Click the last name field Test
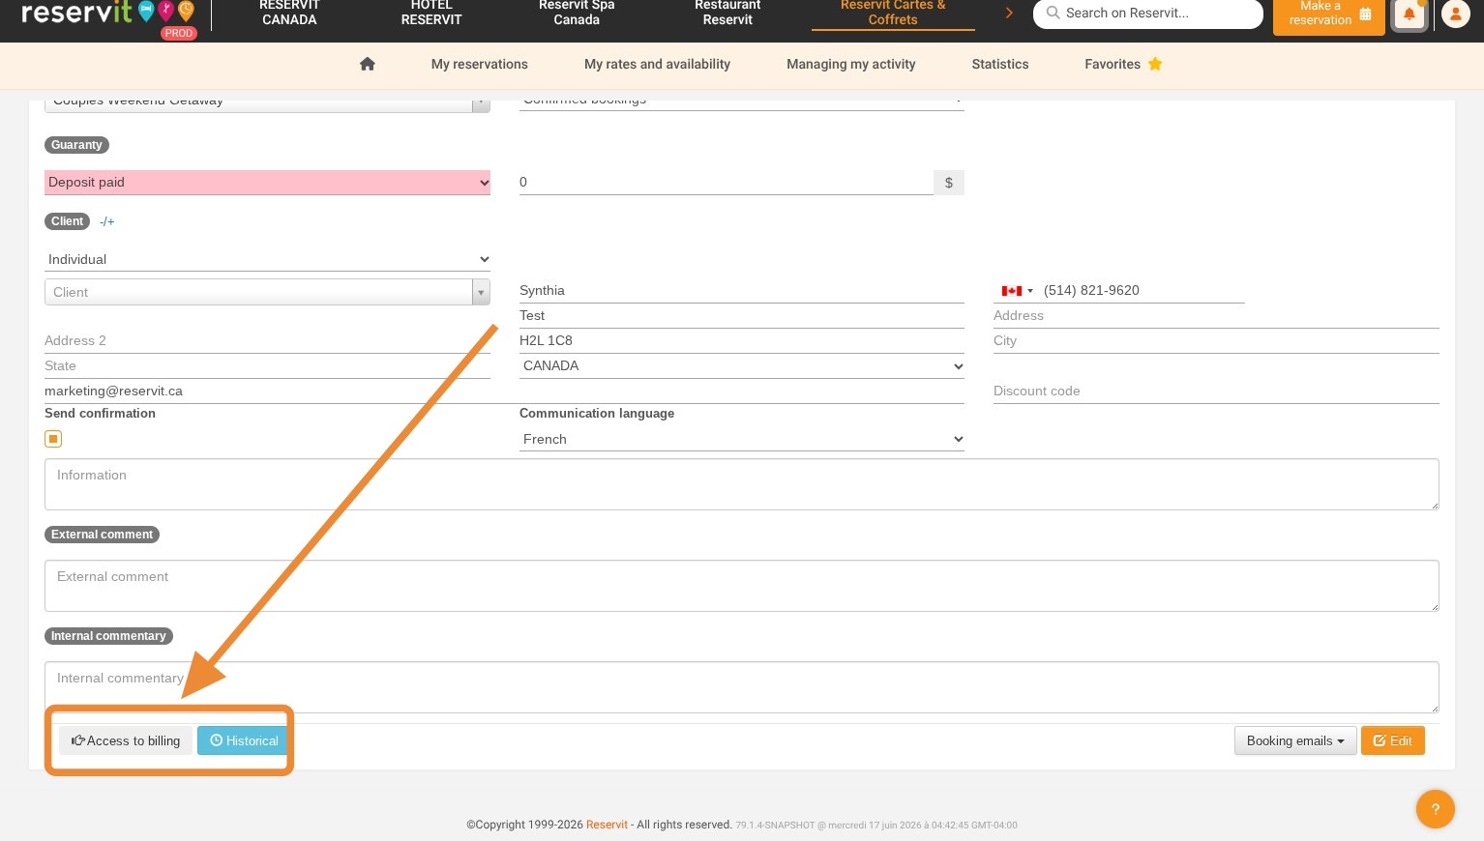The height and width of the screenshot is (841, 1484). point(742,315)
